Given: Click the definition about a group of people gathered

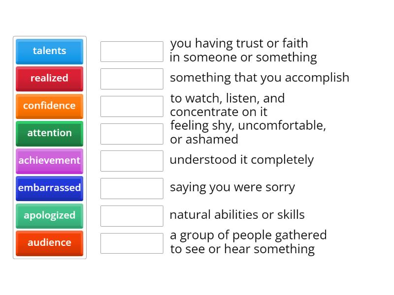Looking at the screenshot, I should [x=248, y=241].
